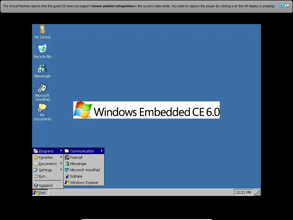Screen dimensions: 293x220
Task: Open the My Device desktop icon
Action: (42, 32)
